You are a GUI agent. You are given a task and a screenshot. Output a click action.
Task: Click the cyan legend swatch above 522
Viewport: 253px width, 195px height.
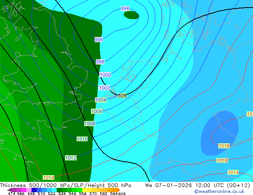pos(54,190)
